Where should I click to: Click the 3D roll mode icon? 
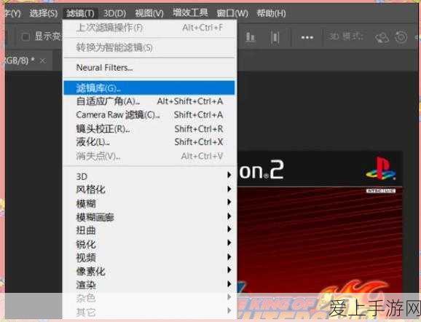click(401, 37)
